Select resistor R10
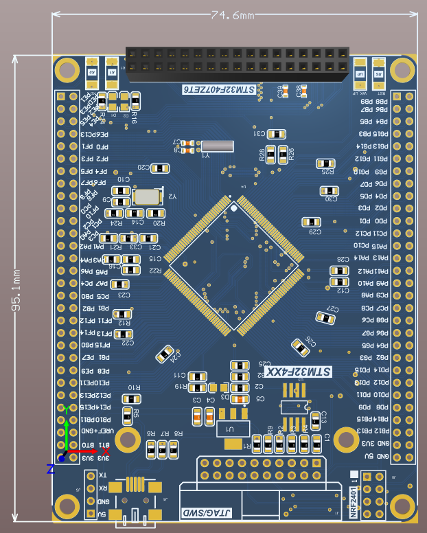The image size is (427, 533). coord(131,399)
